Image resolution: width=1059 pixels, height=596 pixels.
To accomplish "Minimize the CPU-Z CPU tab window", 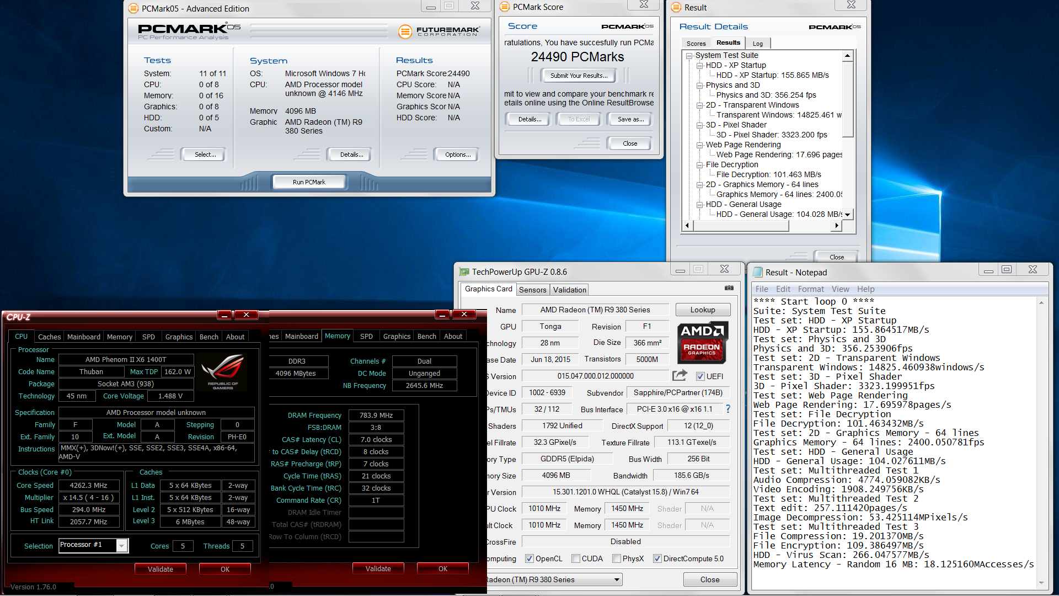I will coord(224,315).
